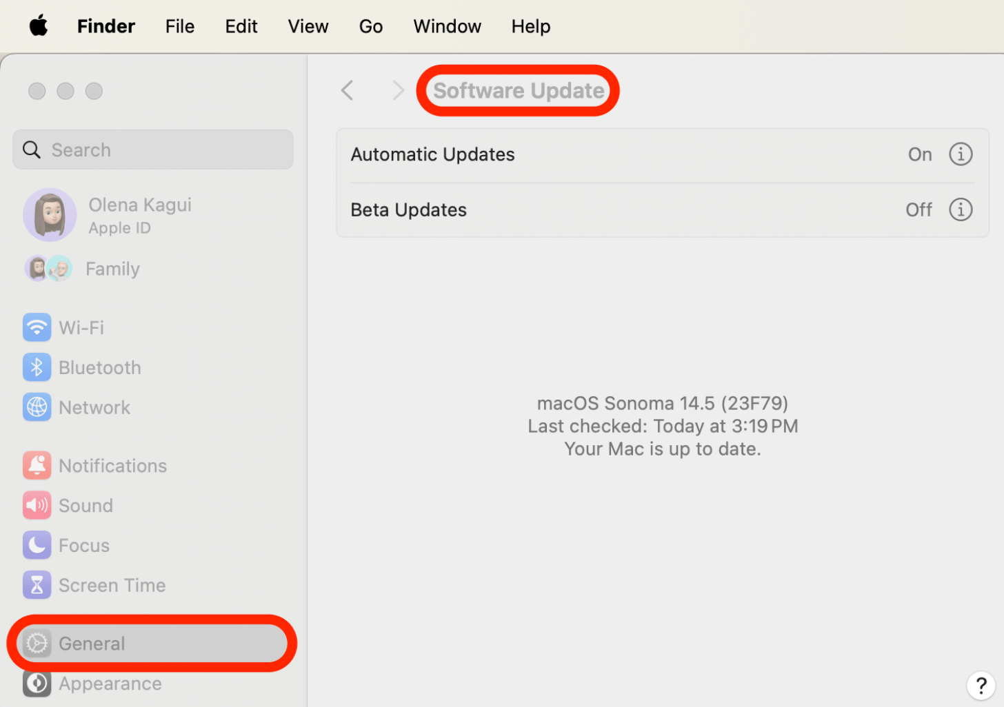
Task: Open Notifications settings
Action: coord(37,465)
